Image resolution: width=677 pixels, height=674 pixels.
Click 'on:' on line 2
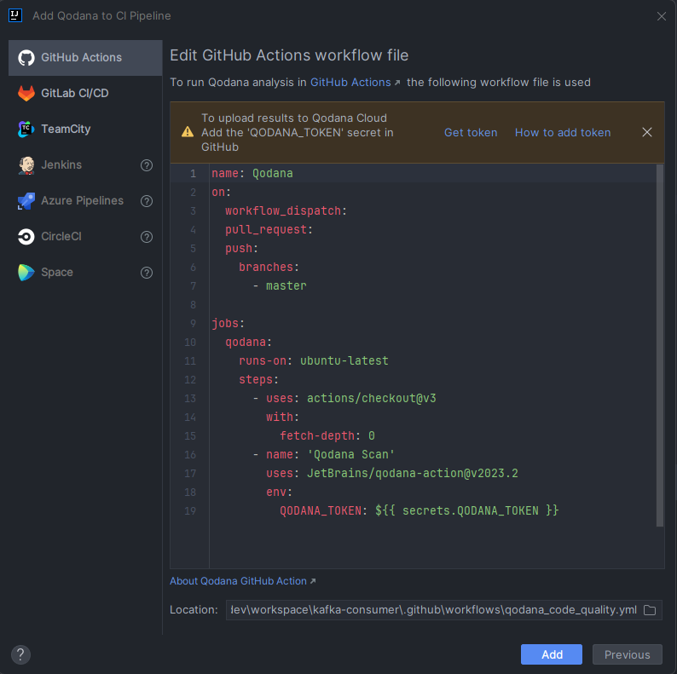(x=221, y=193)
